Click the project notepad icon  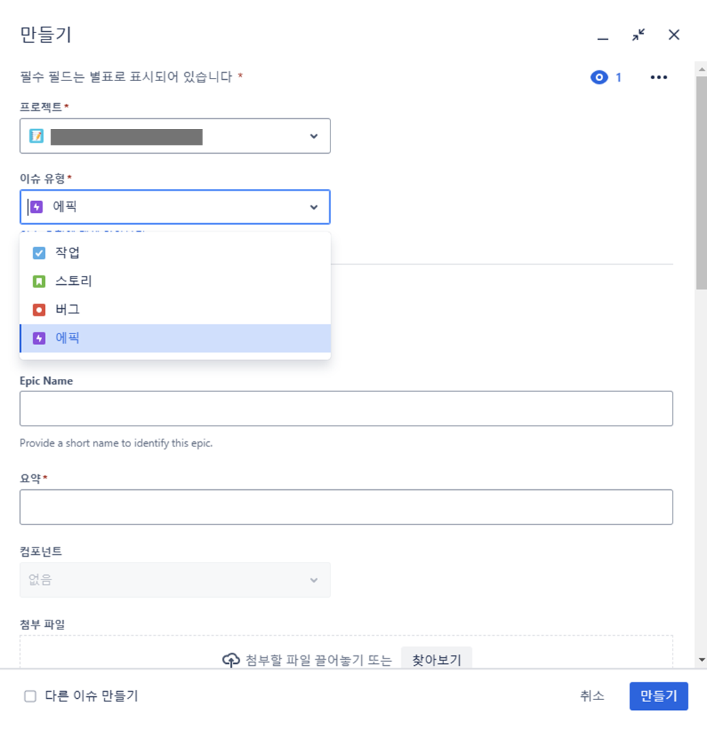36,136
